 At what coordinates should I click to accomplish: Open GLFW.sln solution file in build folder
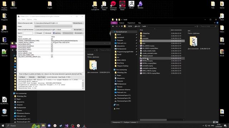[145, 58]
